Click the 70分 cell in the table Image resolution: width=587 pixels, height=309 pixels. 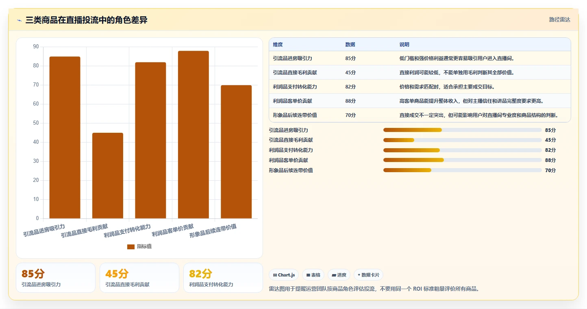[x=350, y=115]
